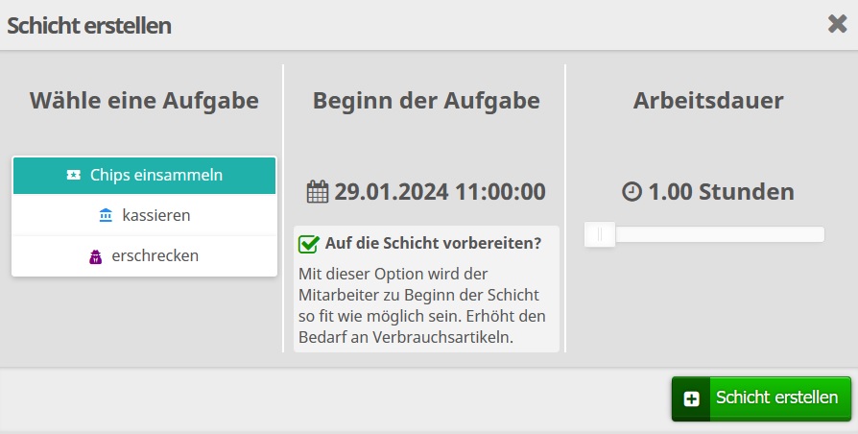The height and width of the screenshot is (434, 858).
Task: Click the 1.00 Stunden duration value
Action: coord(721,192)
